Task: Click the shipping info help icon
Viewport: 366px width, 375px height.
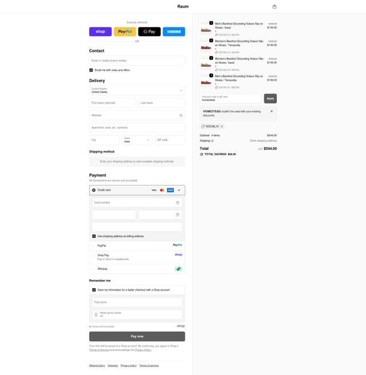Action: tap(212, 141)
